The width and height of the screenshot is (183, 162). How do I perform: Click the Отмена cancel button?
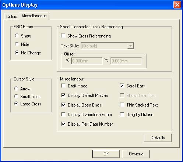[136, 154]
